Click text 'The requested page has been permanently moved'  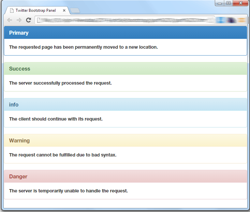coord(64,47)
